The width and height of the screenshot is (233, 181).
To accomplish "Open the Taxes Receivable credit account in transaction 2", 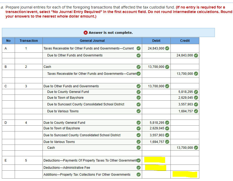I will click(x=92, y=74).
